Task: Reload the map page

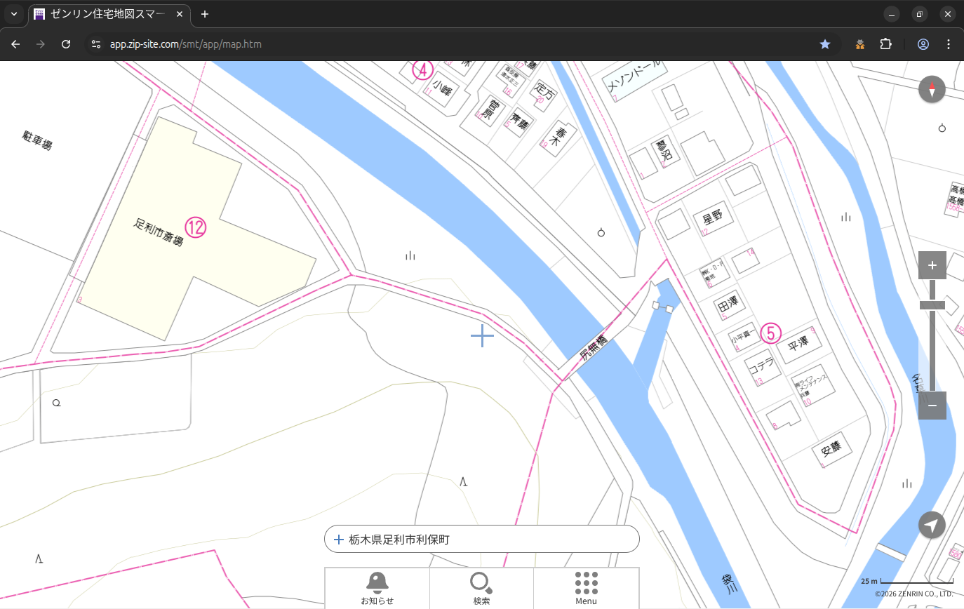Action: (x=66, y=44)
